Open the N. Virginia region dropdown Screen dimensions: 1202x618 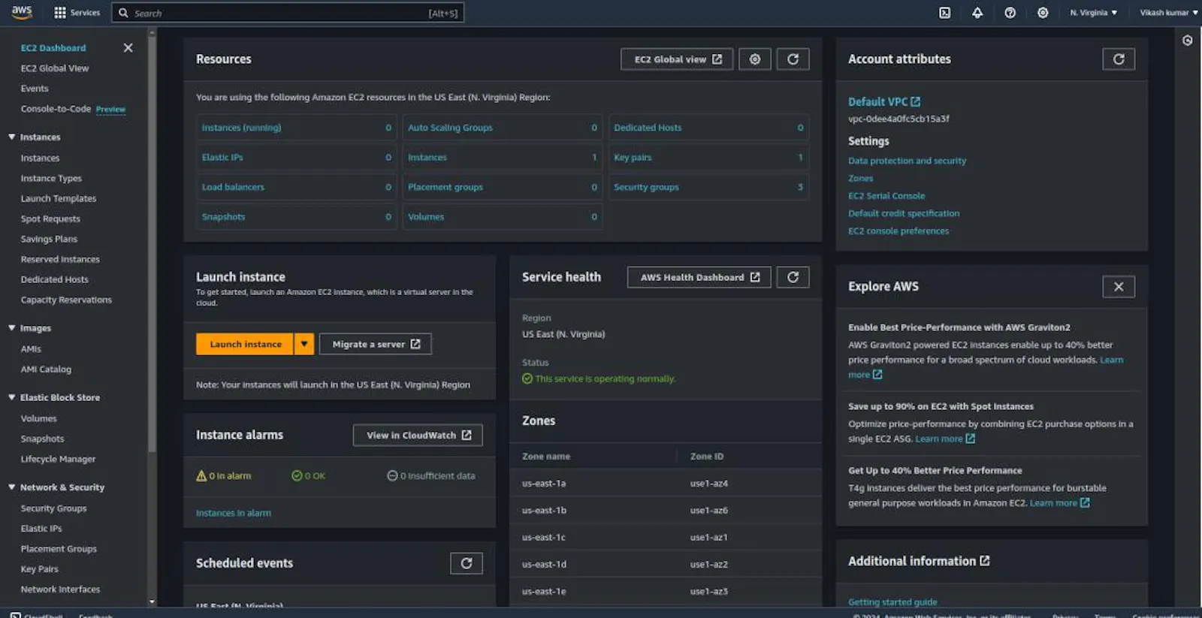point(1093,13)
